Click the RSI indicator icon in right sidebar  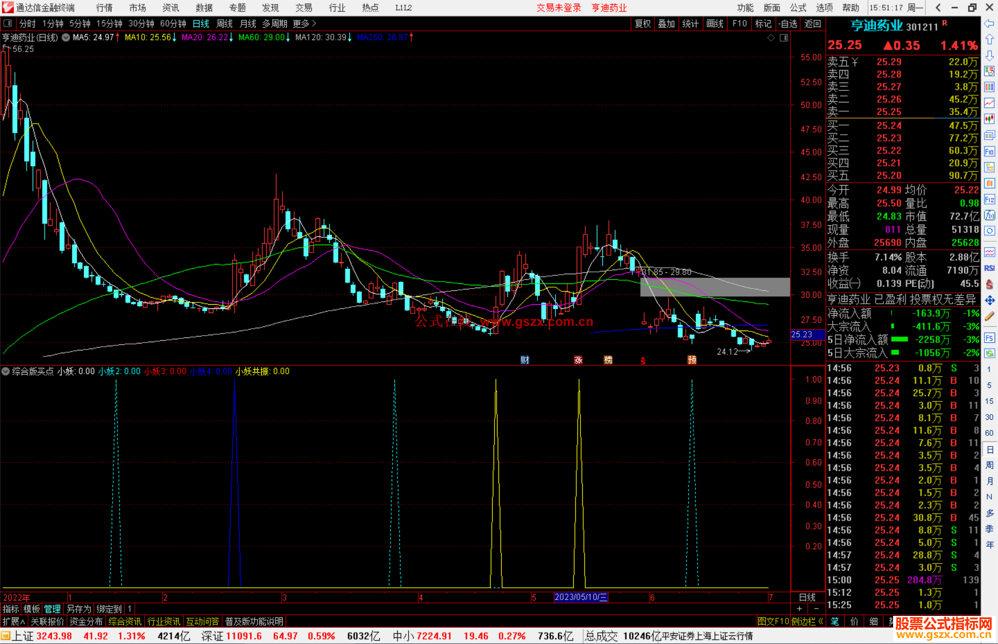pyautogui.click(x=989, y=268)
